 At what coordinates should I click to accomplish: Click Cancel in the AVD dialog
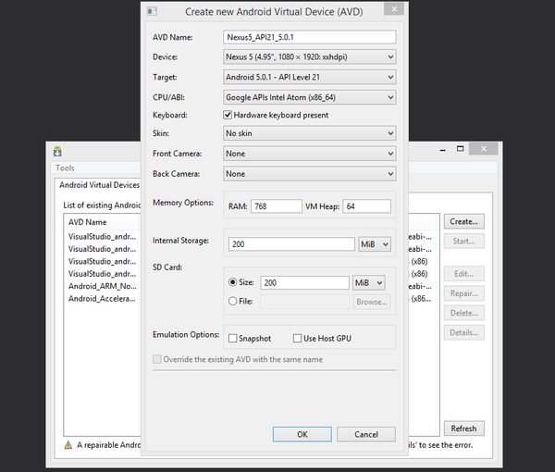[366, 434]
